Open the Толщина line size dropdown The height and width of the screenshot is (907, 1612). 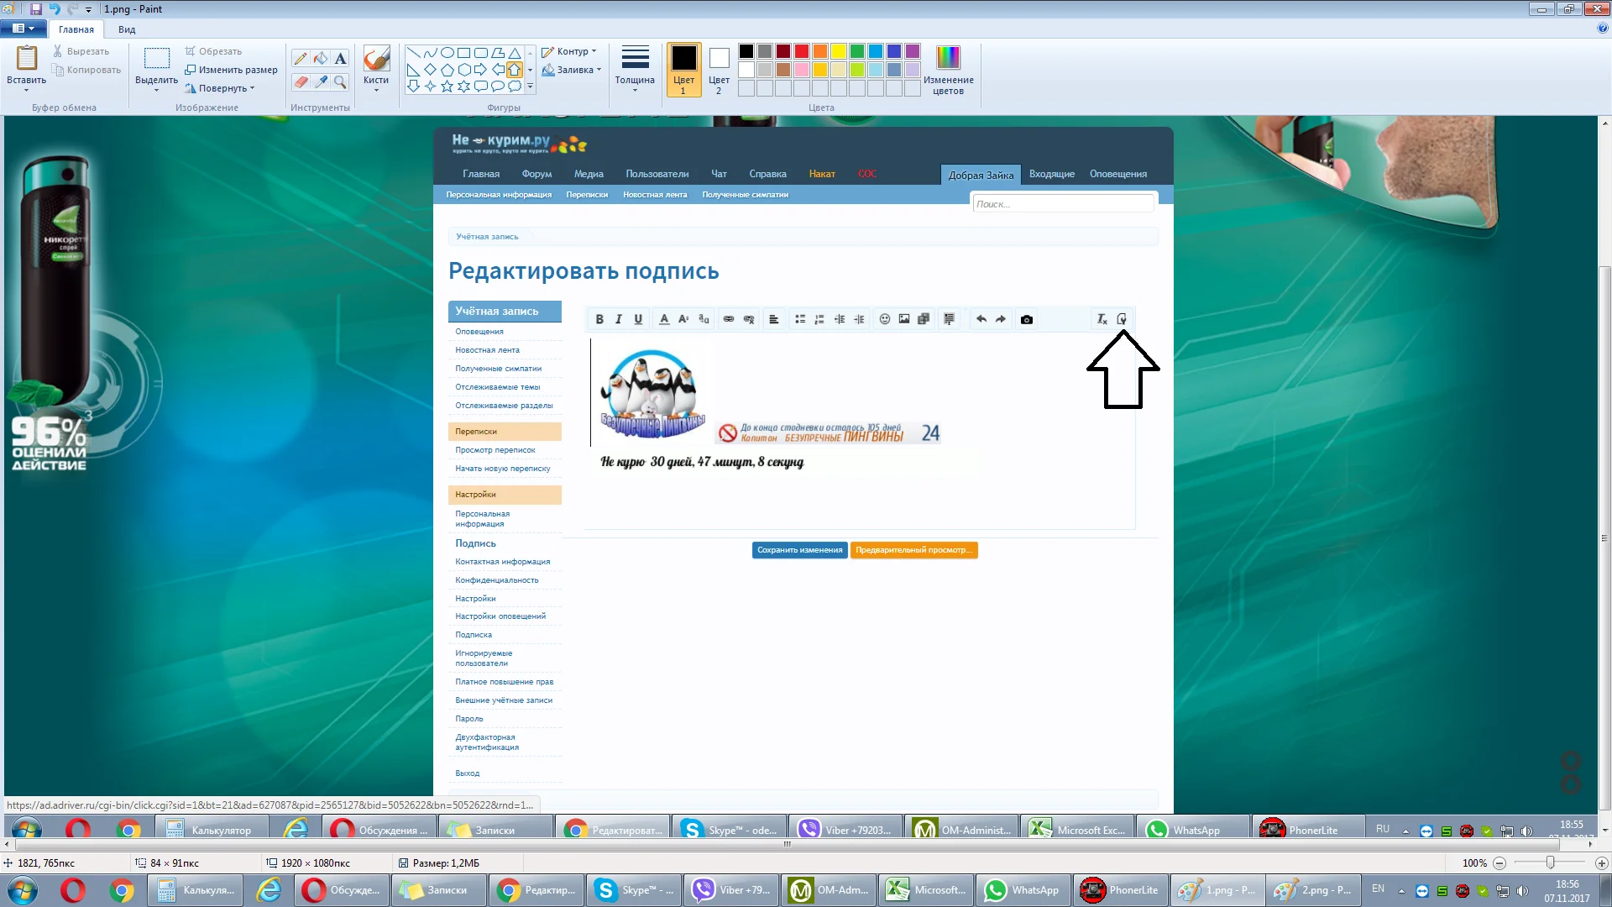pyautogui.click(x=635, y=67)
